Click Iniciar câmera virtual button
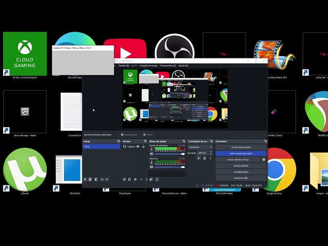This screenshot has width=328, height=246. pyautogui.click(x=238, y=159)
